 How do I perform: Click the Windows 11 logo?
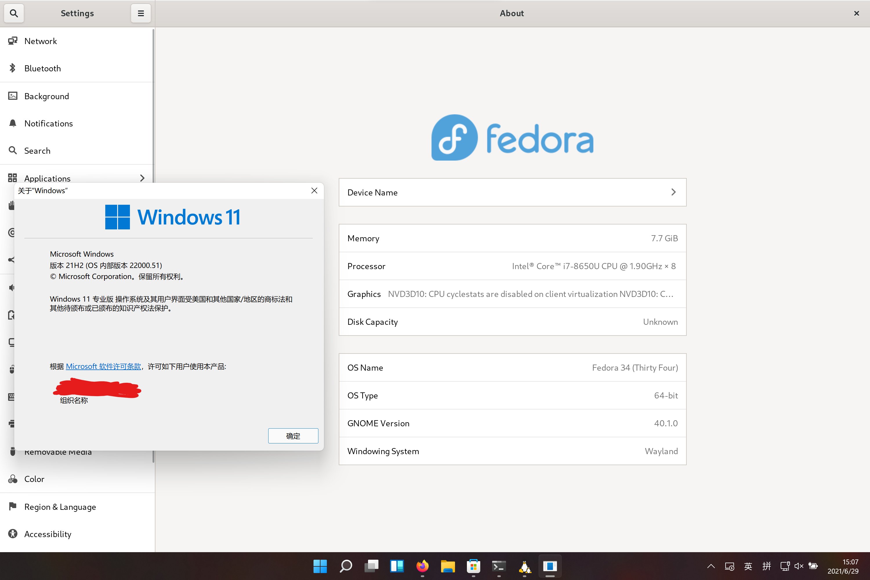(172, 217)
